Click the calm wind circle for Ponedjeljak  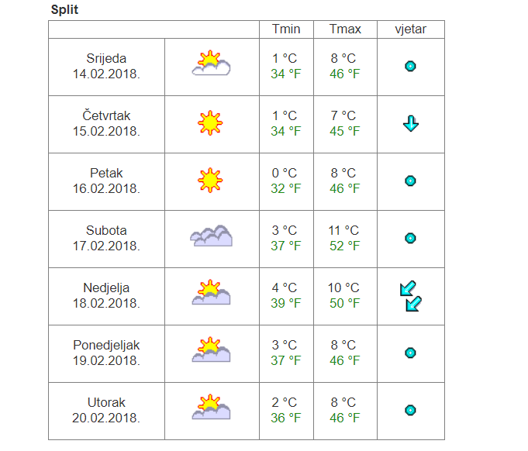410,353
